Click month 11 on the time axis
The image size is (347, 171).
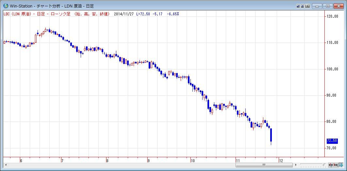(238, 161)
